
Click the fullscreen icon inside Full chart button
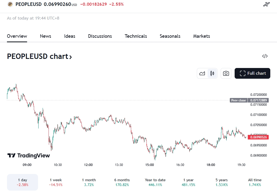242,73
